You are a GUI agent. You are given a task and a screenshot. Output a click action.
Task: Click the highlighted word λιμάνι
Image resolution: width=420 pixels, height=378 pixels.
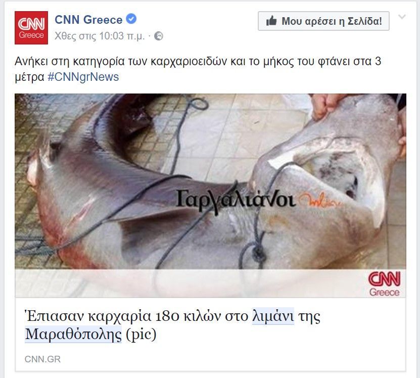(273, 316)
